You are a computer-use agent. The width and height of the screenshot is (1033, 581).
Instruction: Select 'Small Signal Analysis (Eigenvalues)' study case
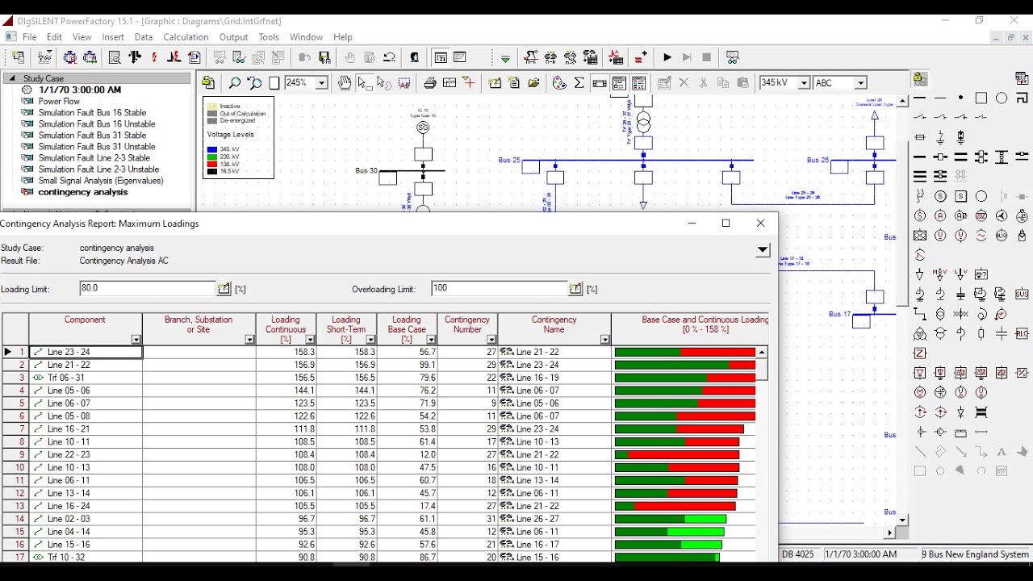pos(101,181)
